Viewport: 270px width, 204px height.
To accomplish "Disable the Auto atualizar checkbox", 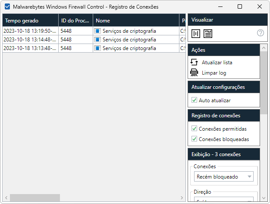I will click(194, 100).
